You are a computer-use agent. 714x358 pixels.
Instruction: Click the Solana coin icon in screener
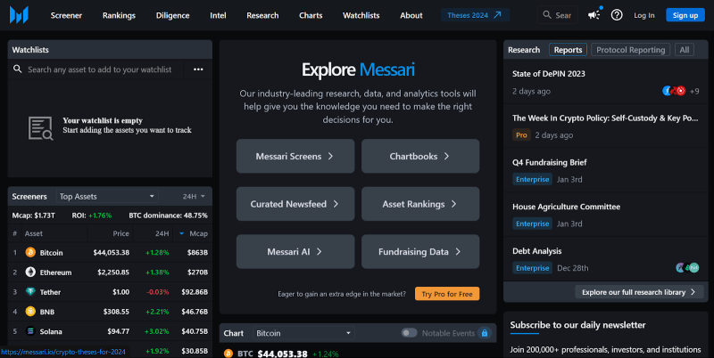[x=30, y=331]
